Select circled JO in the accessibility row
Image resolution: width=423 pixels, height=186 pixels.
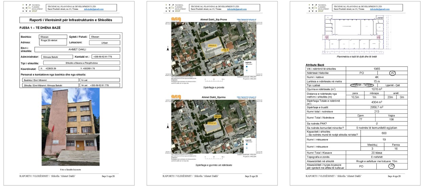click(392, 166)
